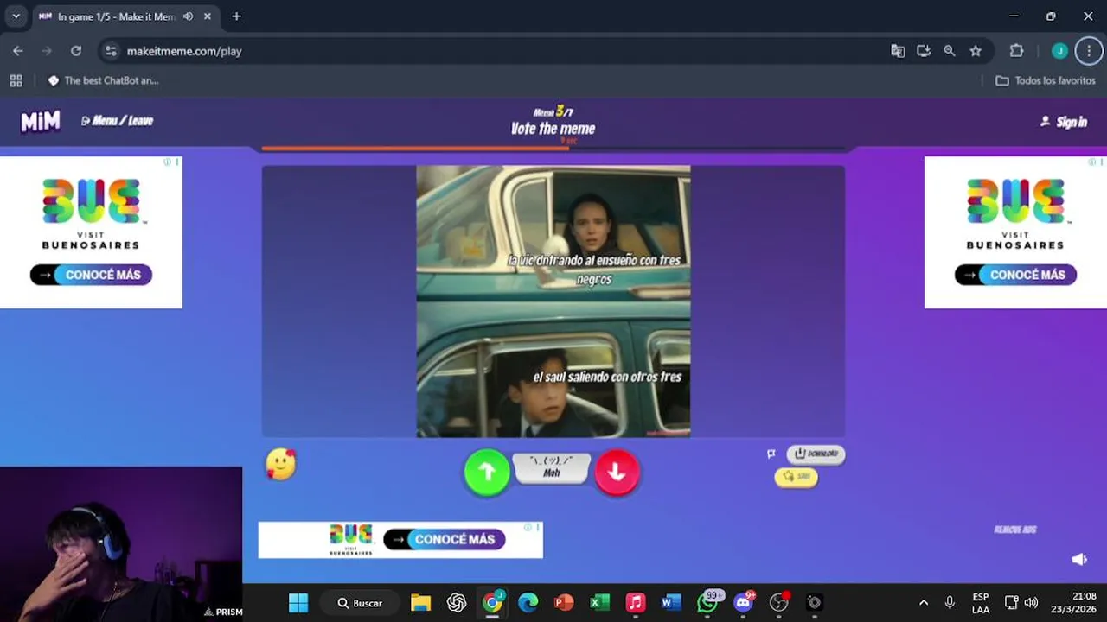Click the vote timer progress bar
The image size is (1107, 622).
click(553, 148)
